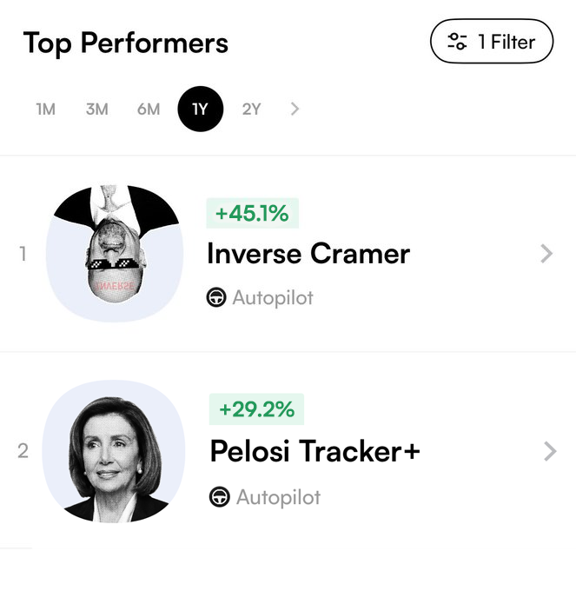Click the Autopilot steering wheel icon under Pelosi Tracker+
576x591 pixels.
220,497
